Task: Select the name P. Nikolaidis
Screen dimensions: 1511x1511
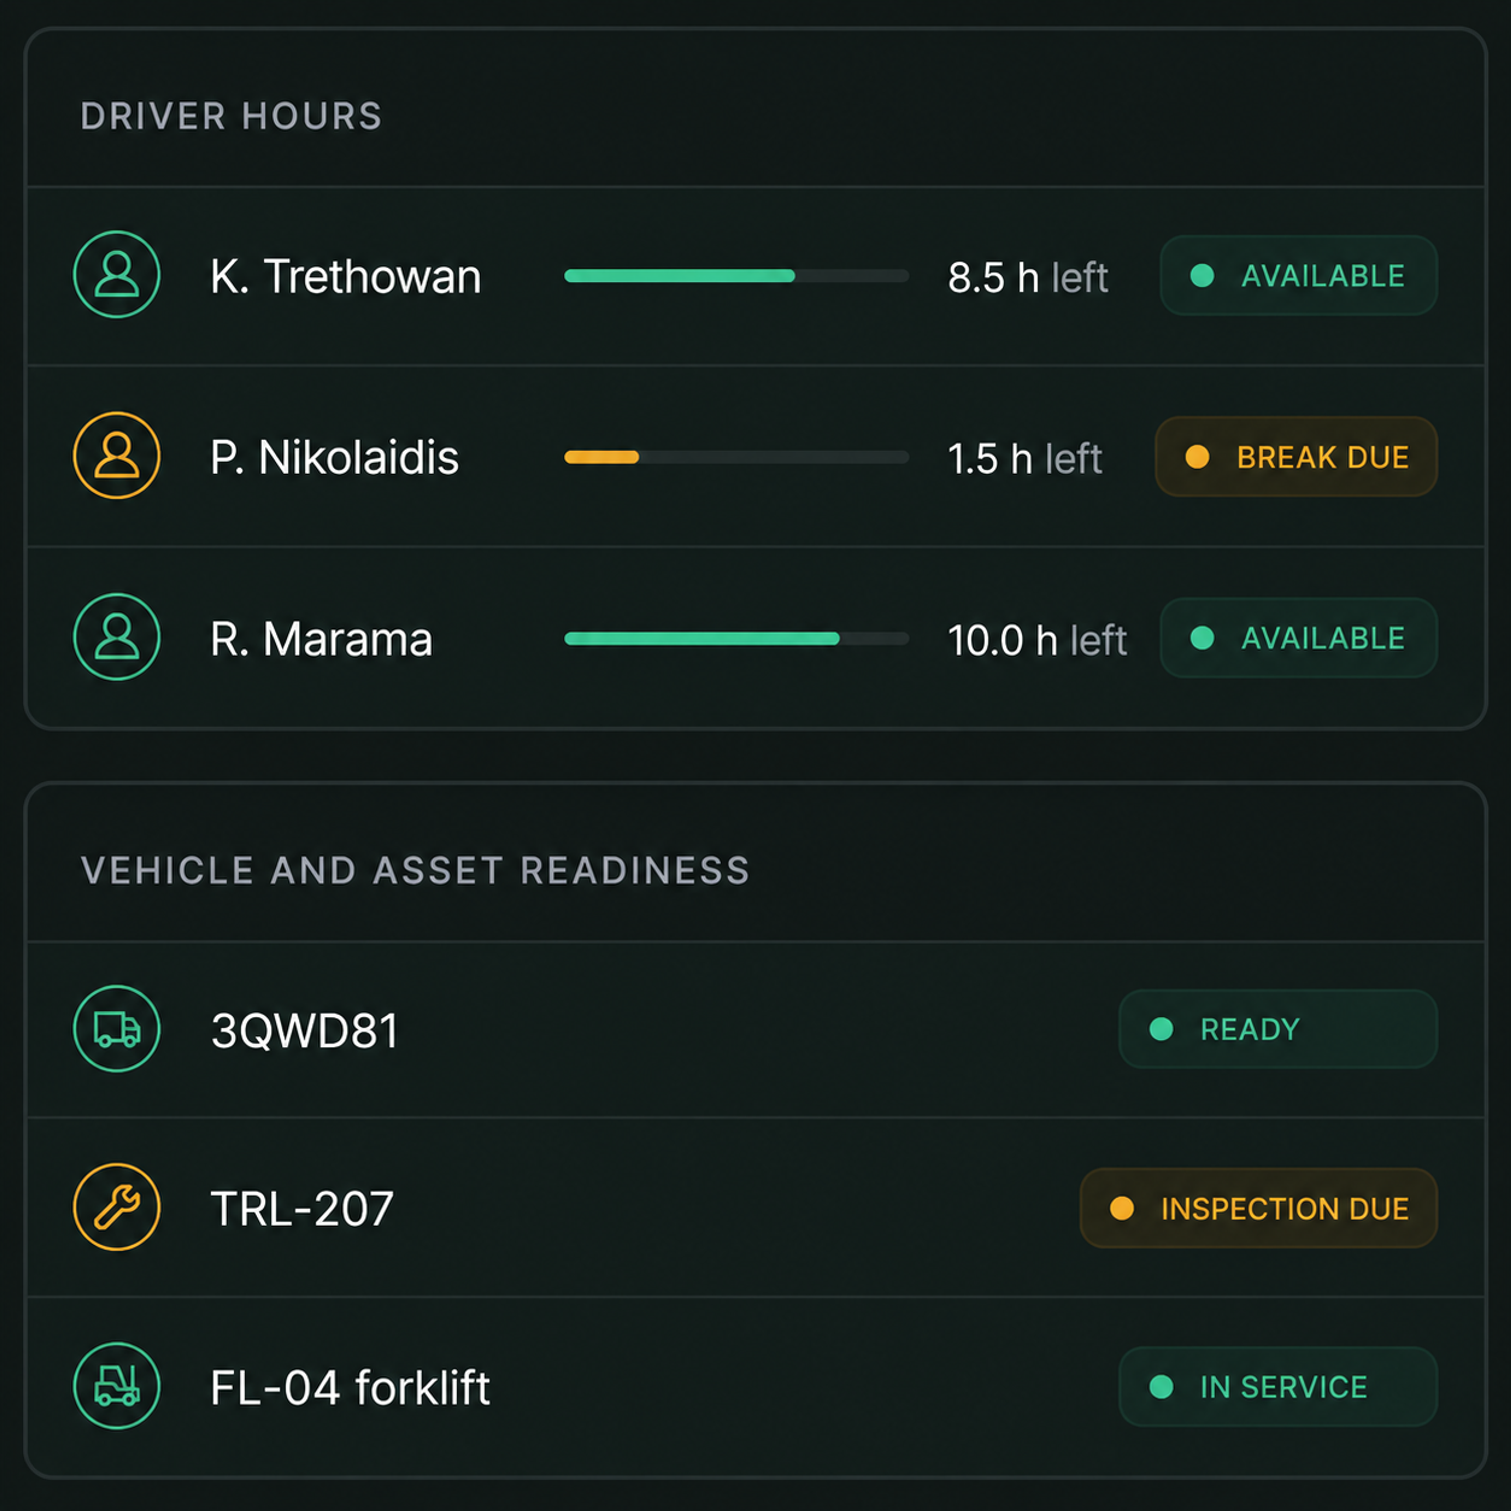Action: (334, 458)
